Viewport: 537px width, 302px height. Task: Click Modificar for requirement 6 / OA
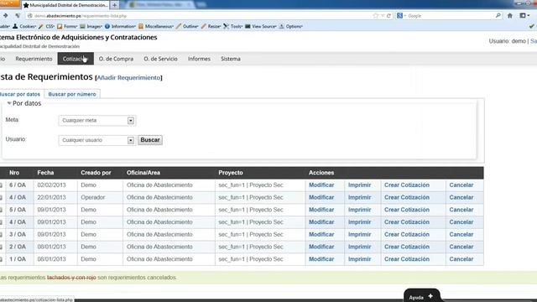coord(321,185)
